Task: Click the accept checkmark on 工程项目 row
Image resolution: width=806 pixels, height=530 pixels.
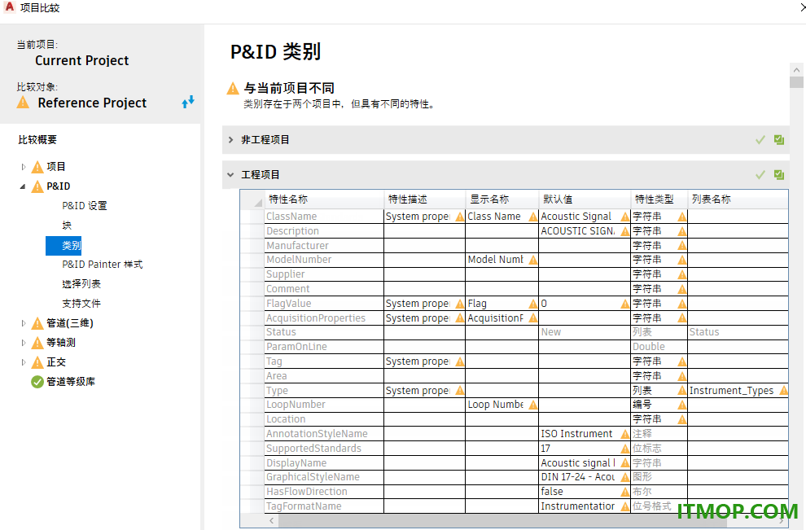Action: tap(760, 175)
